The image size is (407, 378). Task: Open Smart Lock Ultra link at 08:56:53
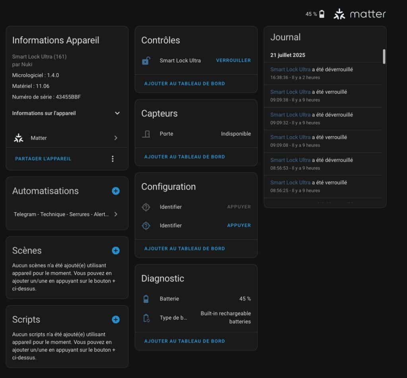290,160
